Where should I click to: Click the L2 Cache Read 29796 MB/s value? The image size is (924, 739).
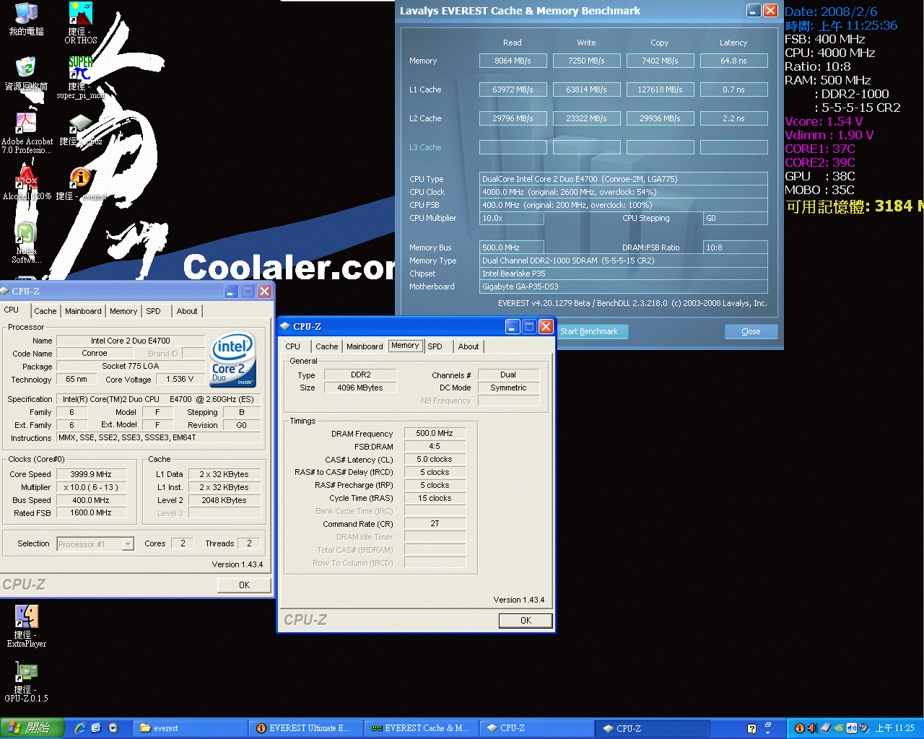[x=513, y=118]
